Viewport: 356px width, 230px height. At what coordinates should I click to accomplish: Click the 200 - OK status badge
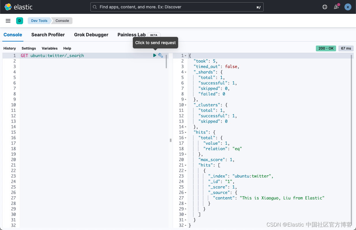pyautogui.click(x=326, y=48)
